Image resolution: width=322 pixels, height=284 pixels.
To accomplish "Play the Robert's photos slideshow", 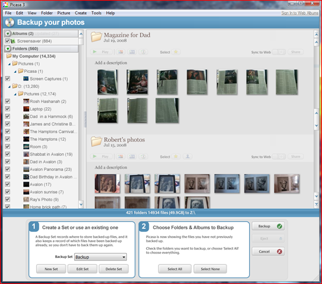I will tap(101, 157).
